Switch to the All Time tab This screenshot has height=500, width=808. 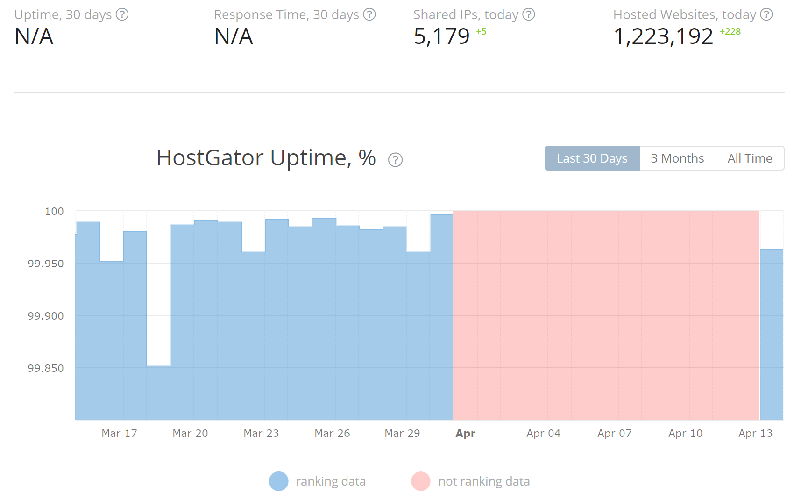pos(750,158)
